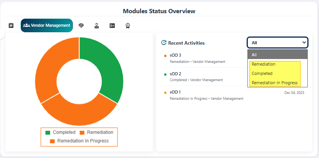Click the green status dot beside vDD 2
Screen dimensions: 319x158
point(165,74)
